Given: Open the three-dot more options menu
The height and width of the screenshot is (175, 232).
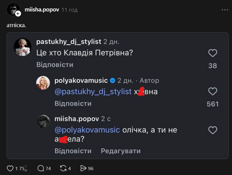Looking at the screenshot, I should coord(225,10).
